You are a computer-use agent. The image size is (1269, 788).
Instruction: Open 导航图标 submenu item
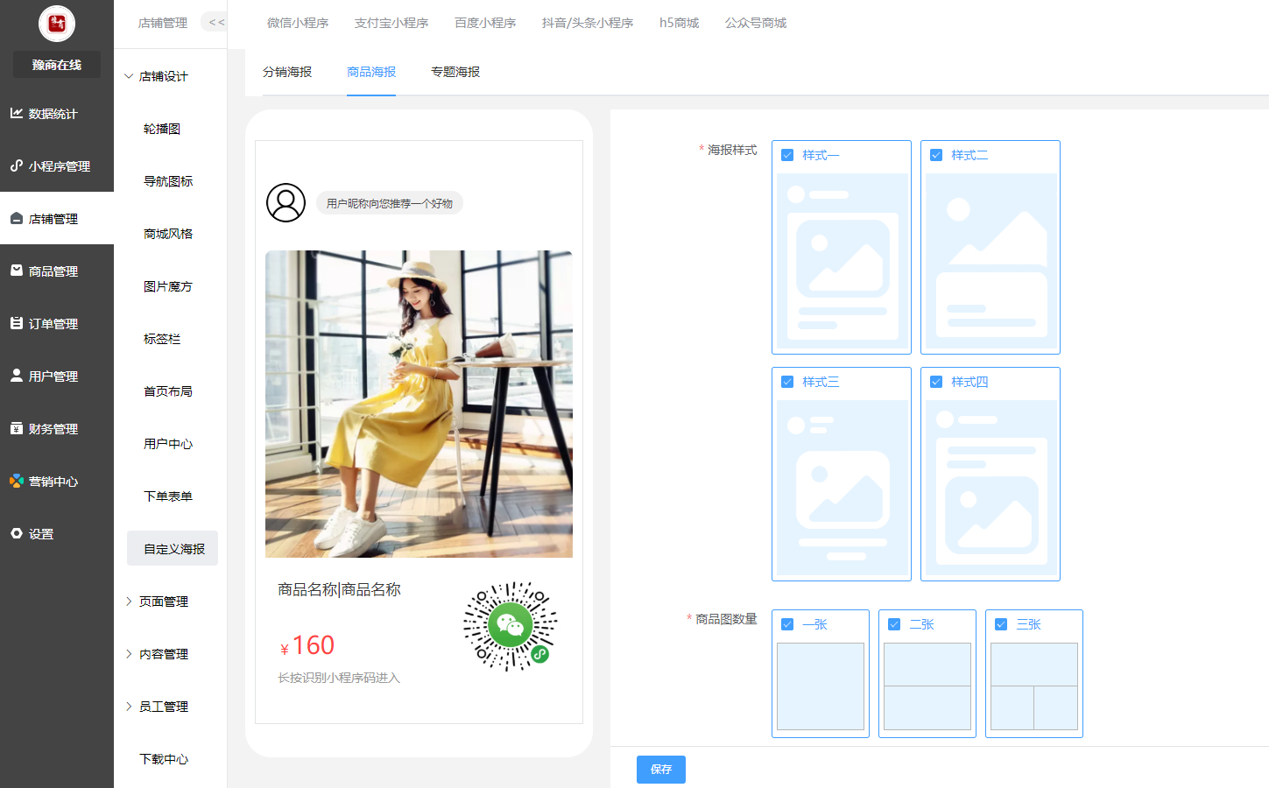[168, 181]
